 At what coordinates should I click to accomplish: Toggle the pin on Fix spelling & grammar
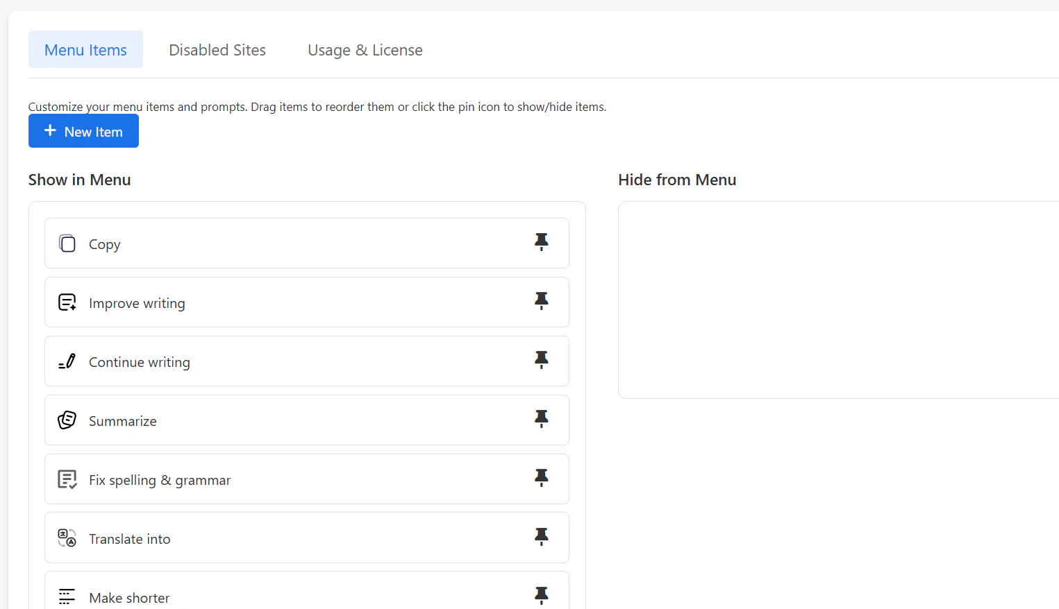point(542,478)
